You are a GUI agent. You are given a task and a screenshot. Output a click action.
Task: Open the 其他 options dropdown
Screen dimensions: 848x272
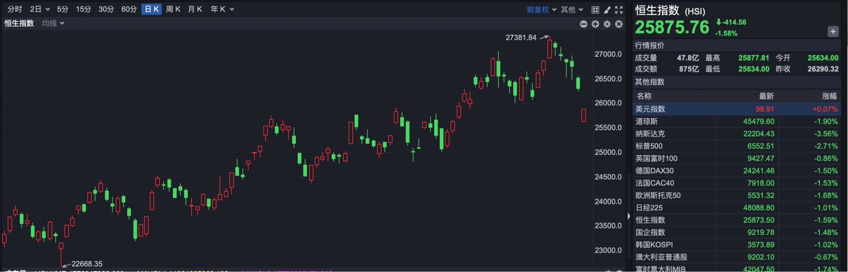click(x=572, y=10)
